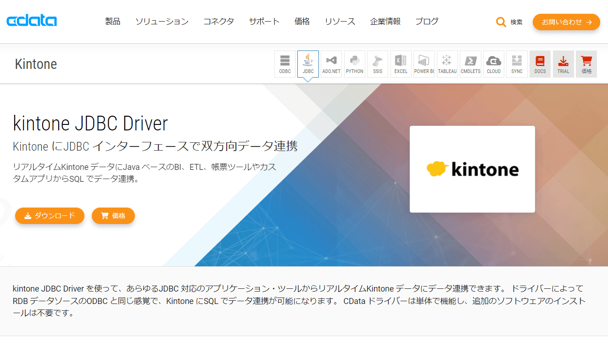Click the Trial download icon
The image size is (608, 343).
pyautogui.click(x=563, y=64)
